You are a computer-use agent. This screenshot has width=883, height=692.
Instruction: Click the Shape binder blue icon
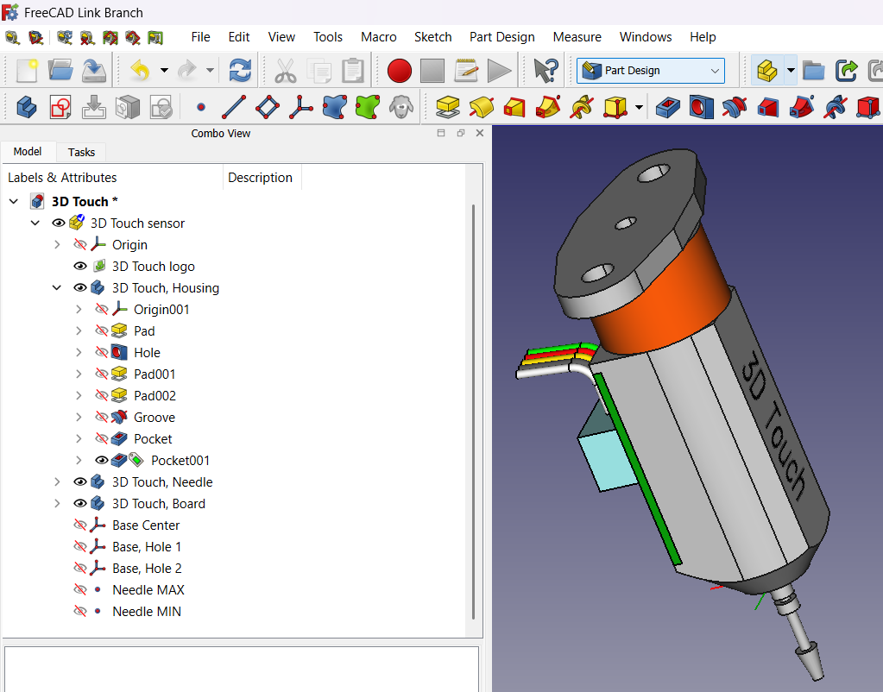(335, 107)
